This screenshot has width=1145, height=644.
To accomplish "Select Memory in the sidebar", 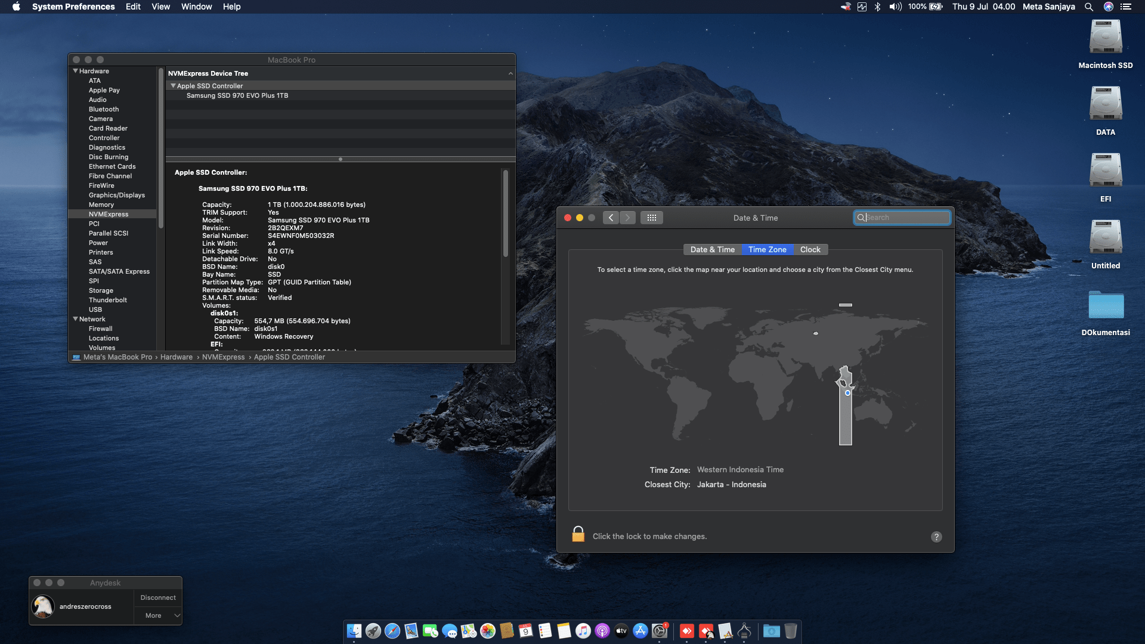I will (101, 205).
